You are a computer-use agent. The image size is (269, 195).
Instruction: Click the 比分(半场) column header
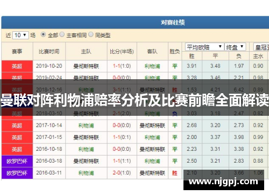tap(122, 52)
